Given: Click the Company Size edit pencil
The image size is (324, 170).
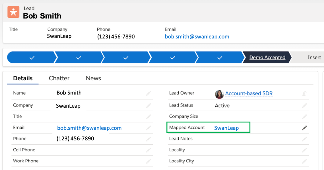Looking at the screenshot, I should [x=304, y=117].
